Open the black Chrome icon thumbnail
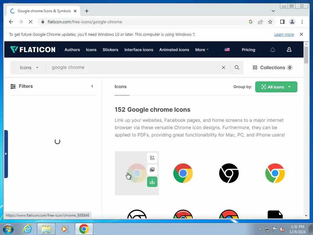313x235 pixels. click(229, 173)
